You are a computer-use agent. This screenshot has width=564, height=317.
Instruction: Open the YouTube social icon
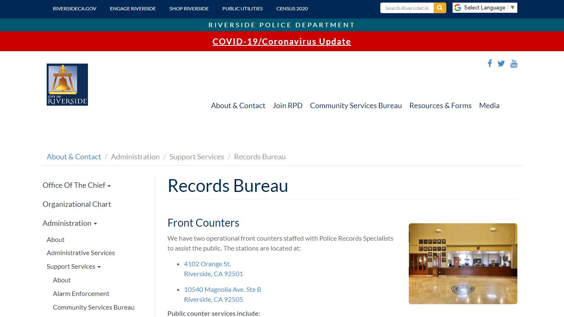(x=514, y=64)
